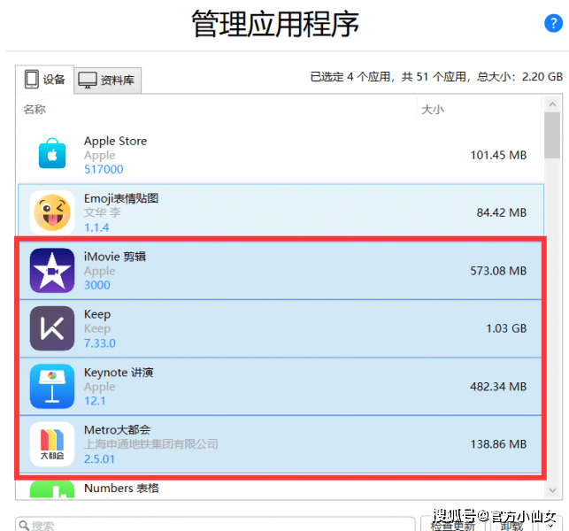Click the 138.86 MB size value
This screenshot has width=569, height=531.
point(498,444)
